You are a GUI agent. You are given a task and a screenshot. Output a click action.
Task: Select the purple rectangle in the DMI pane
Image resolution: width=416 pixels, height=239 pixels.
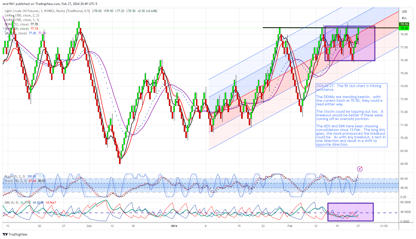(350, 212)
